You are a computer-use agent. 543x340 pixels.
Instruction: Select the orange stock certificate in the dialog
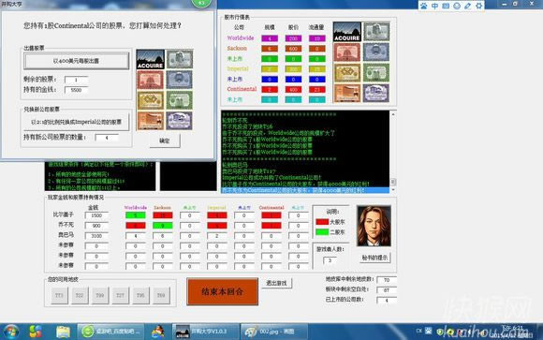click(x=150, y=120)
